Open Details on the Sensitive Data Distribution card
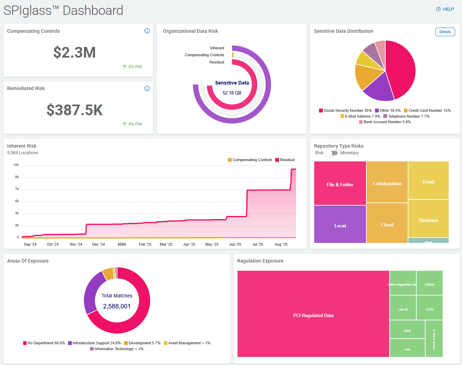The width and height of the screenshot is (462, 365). pos(445,32)
